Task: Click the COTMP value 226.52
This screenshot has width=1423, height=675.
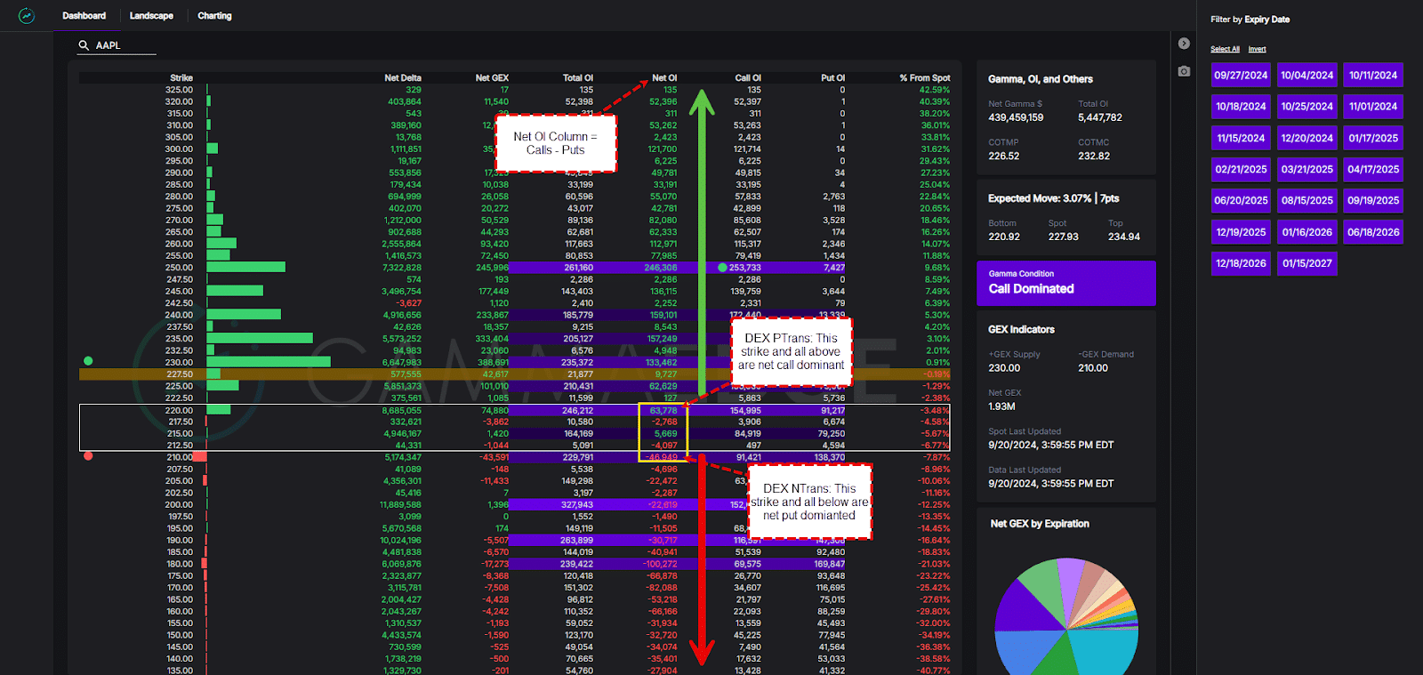Action: [1004, 156]
